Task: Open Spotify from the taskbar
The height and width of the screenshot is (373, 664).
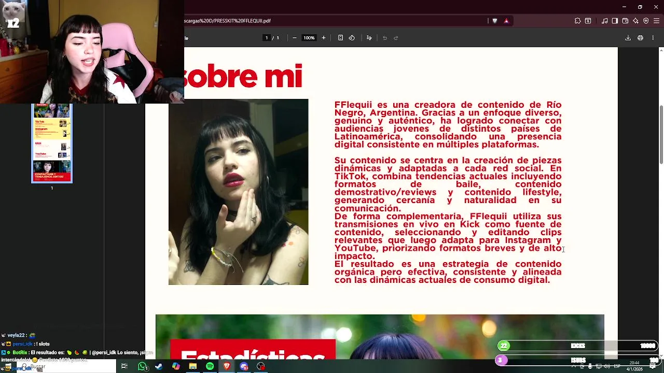Action: (x=210, y=366)
